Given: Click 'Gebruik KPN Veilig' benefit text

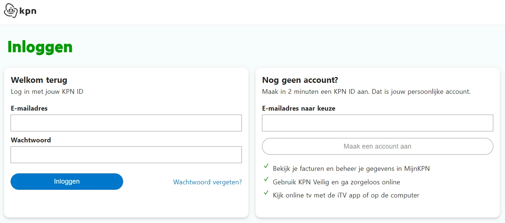Looking at the screenshot, I should coord(336,182).
